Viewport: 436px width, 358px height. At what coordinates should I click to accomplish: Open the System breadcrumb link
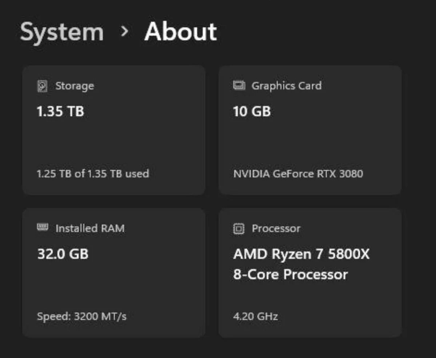(62, 32)
